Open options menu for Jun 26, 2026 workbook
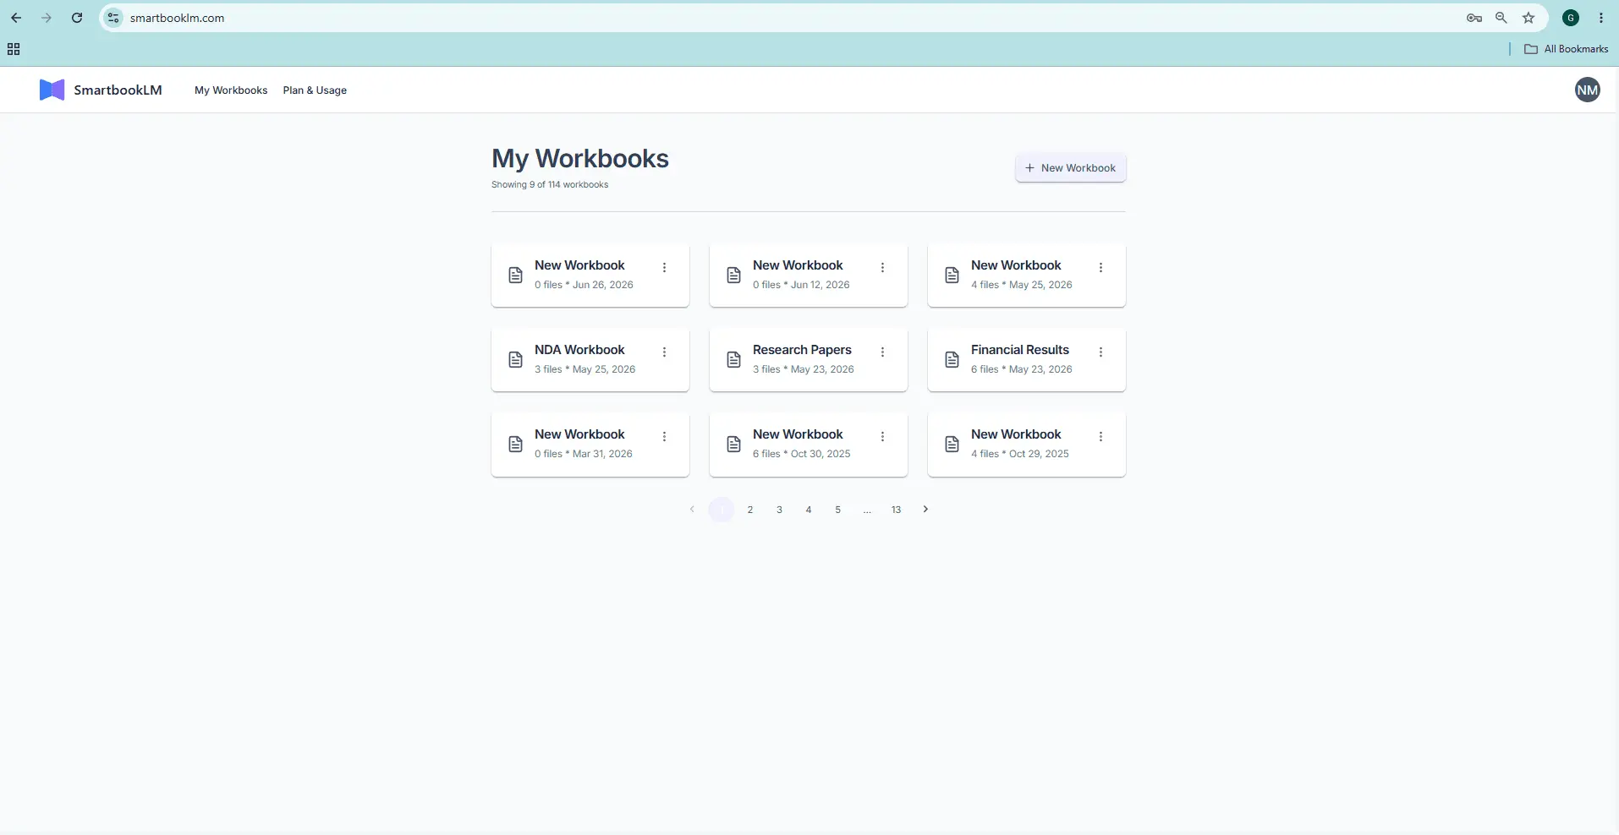Screen dimensions: 1619x835 coord(665,267)
